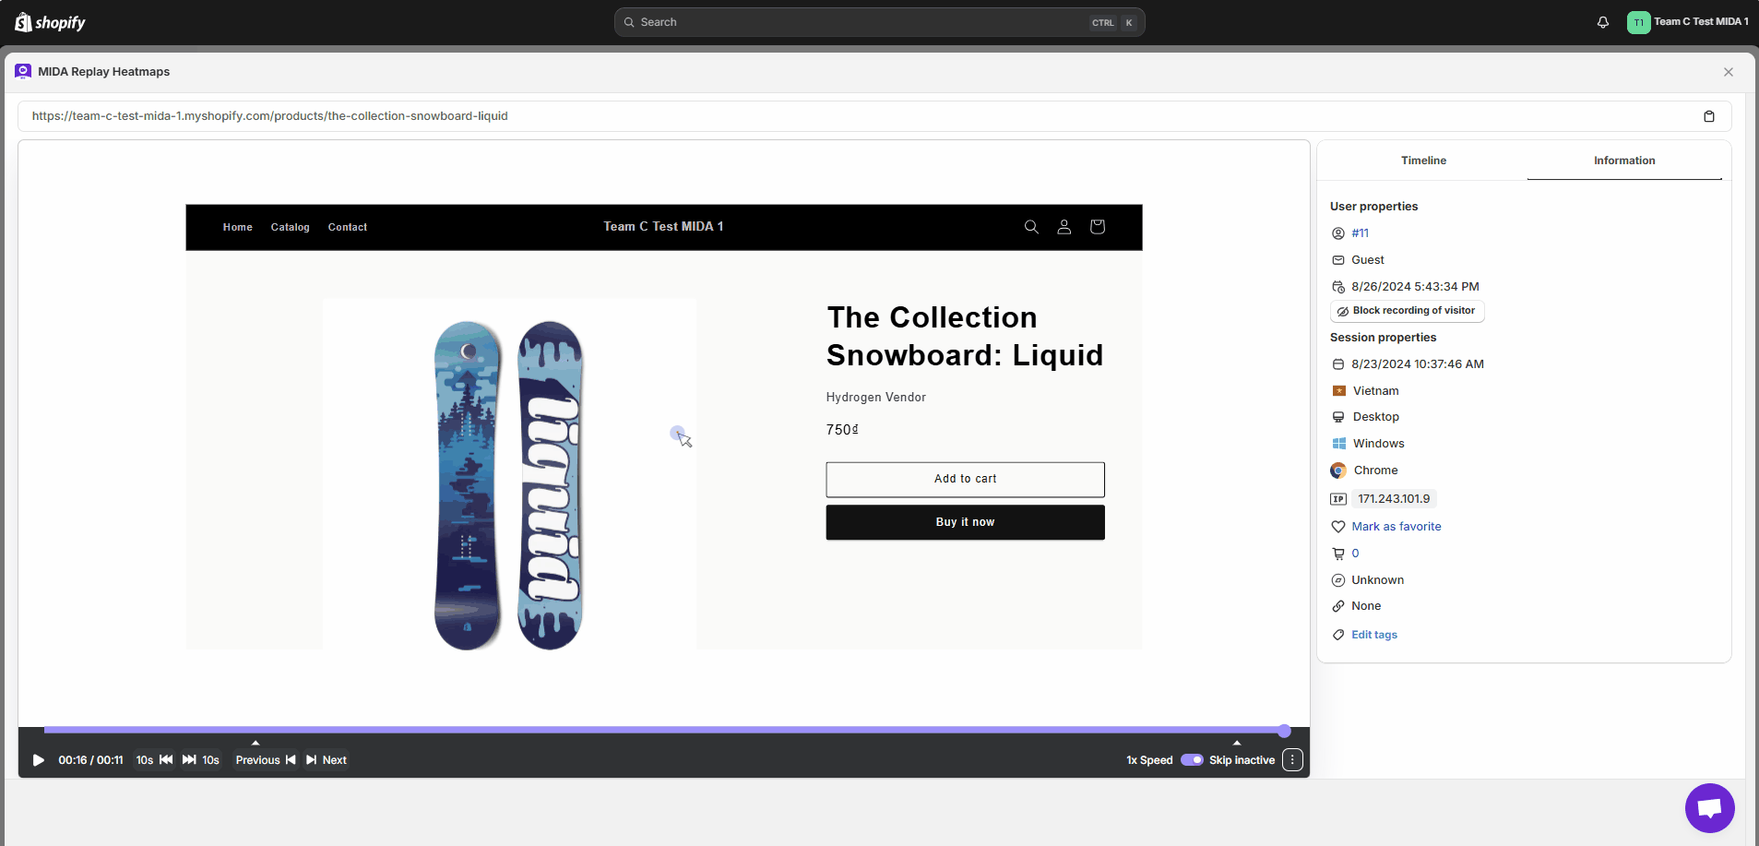Switch to the Timeline tab
Screen dimensions: 1759x846
pos(1423,161)
